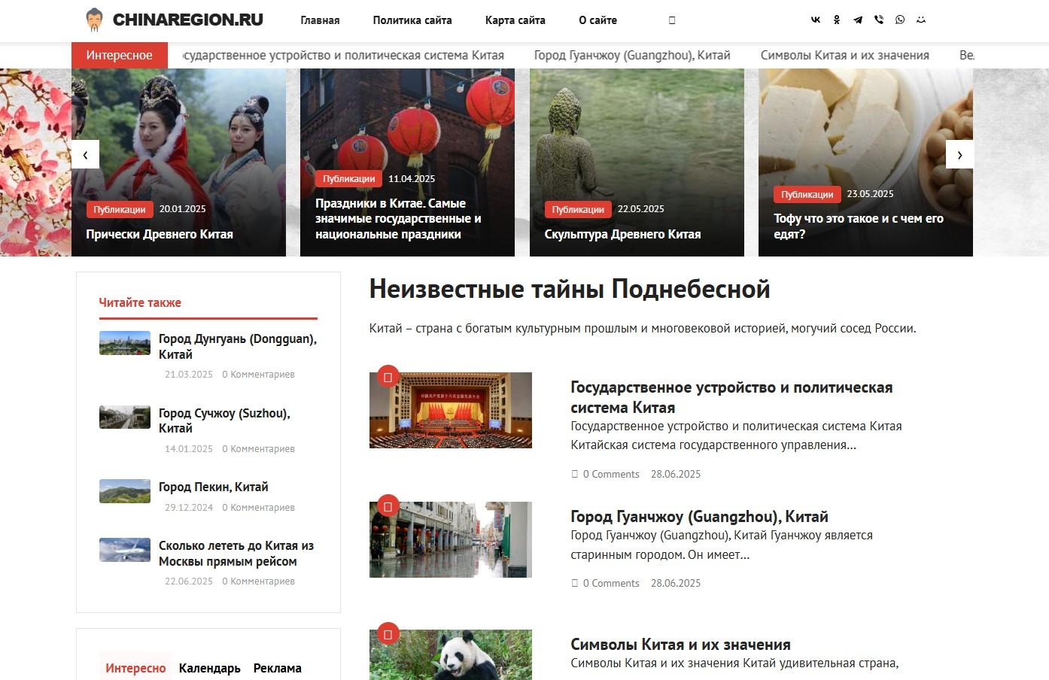The width and height of the screenshot is (1049, 680).
Task: Advance the carousel with right arrow
Action: [959, 155]
